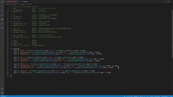This screenshot has height=97, width=173.
Task: Click the flame icon in the status bar
Action: (125, 96)
